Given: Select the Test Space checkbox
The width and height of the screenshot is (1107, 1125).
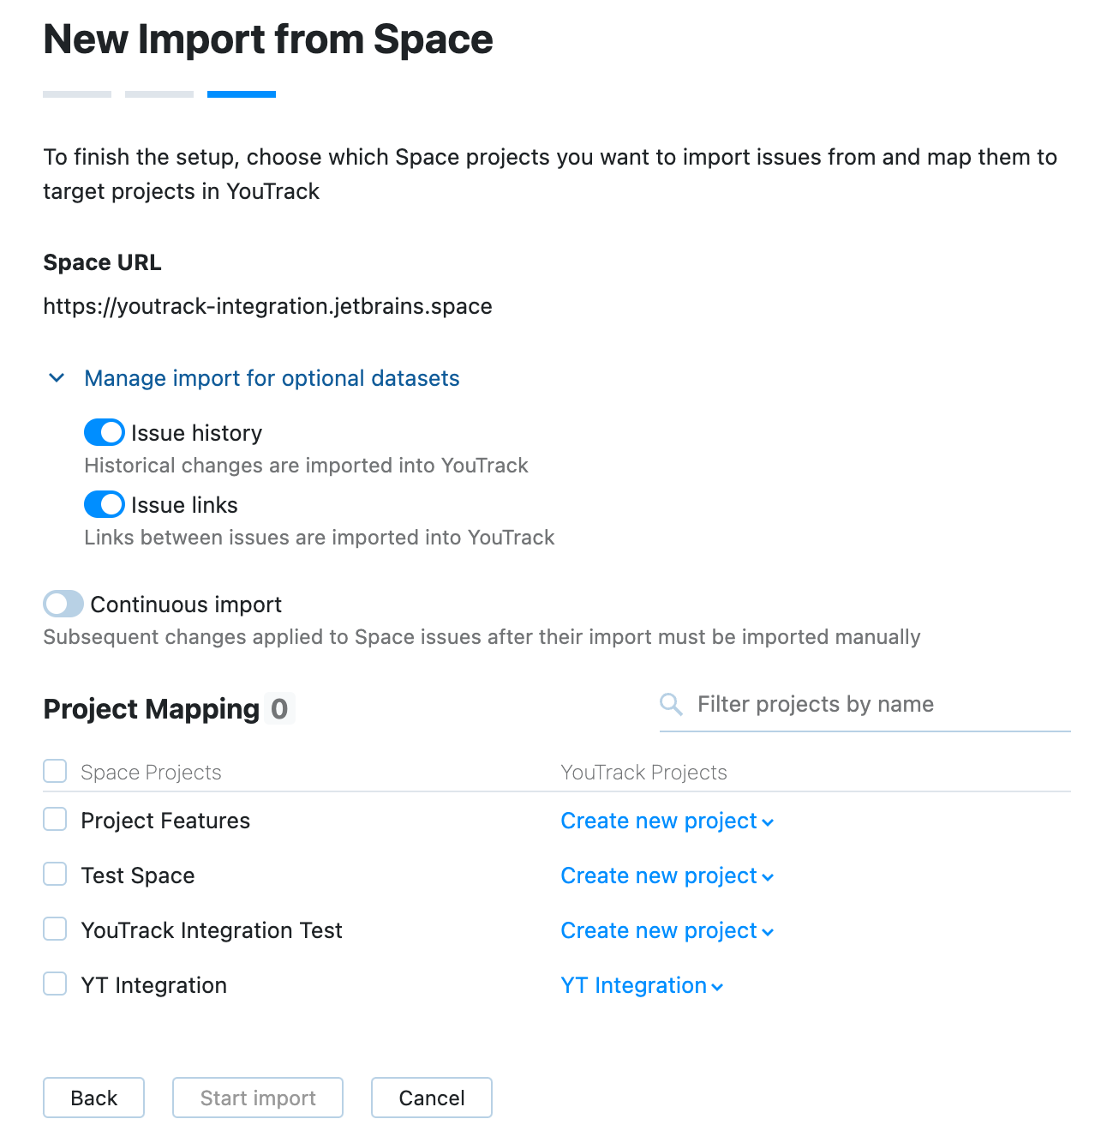Looking at the screenshot, I should 54,874.
